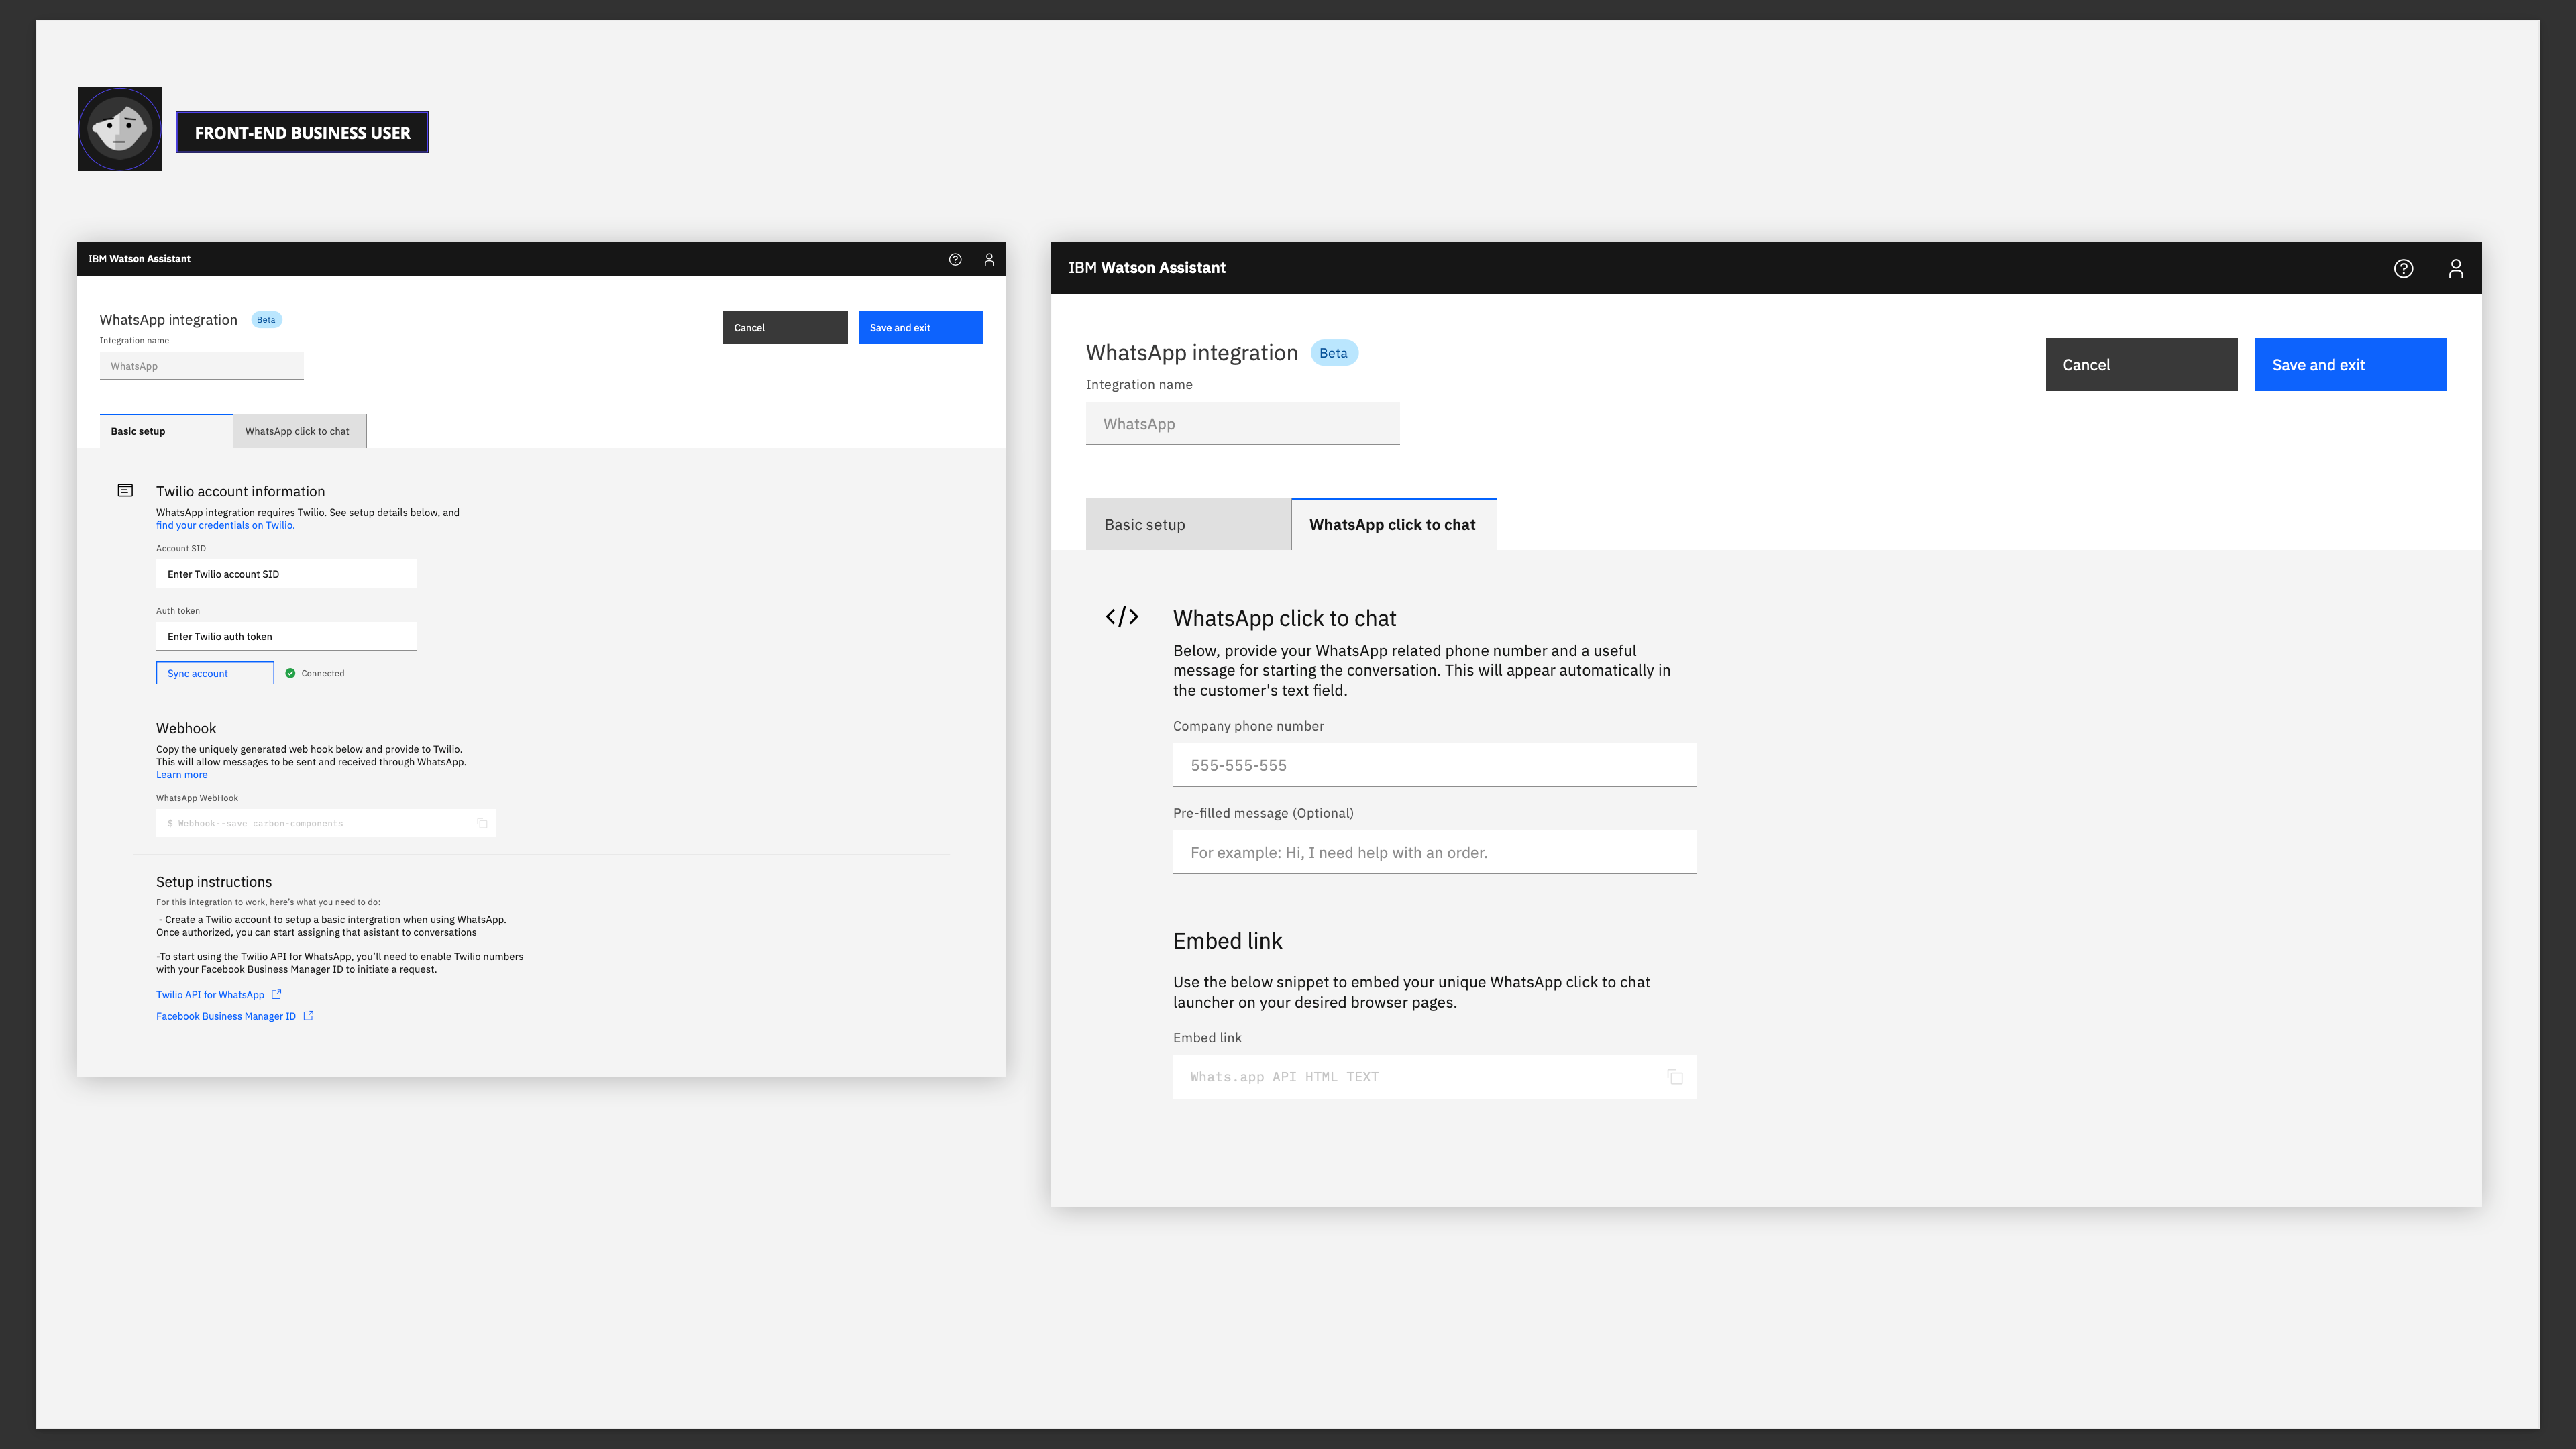Open Twilio API for WhatsApp link
This screenshot has height=1449, width=2576.
coord(210,995)
